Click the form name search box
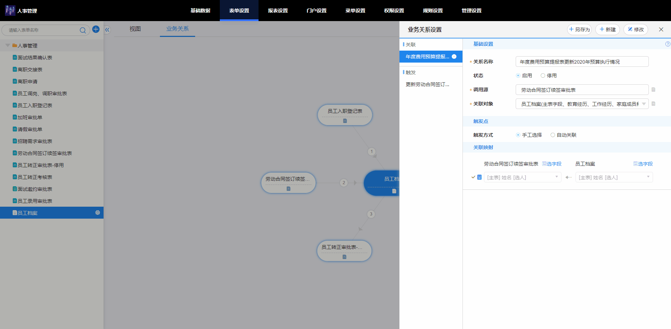The width and height of the screenshot is (671, 329). pos(45,30)
